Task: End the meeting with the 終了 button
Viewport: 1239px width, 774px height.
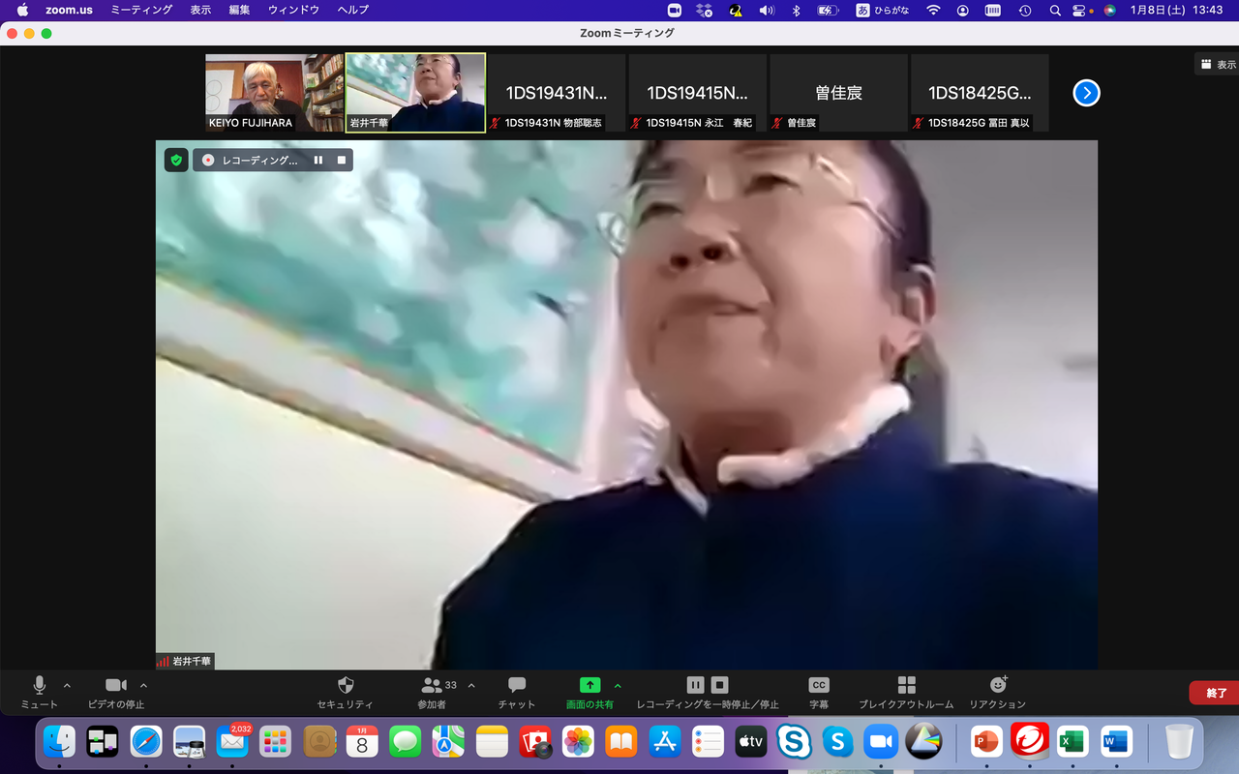Action: point(1216,693)
